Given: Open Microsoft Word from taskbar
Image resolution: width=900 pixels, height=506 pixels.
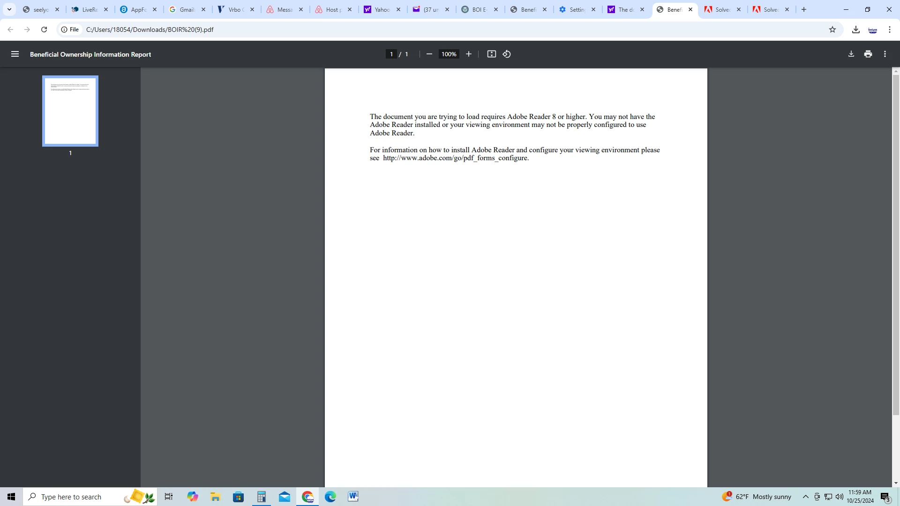Looking at the screenshot, I should [353, 497].
